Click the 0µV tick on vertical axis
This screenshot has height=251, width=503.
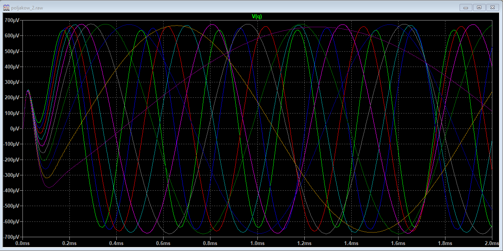click(15, 129)
